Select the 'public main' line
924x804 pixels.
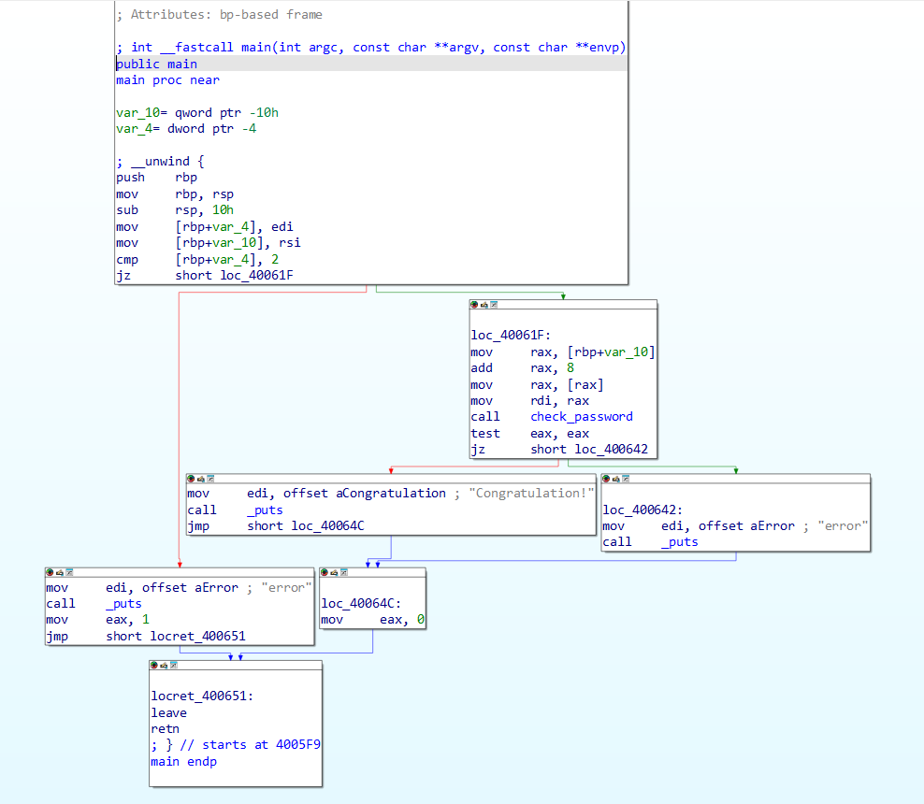[x=157, y=65]
